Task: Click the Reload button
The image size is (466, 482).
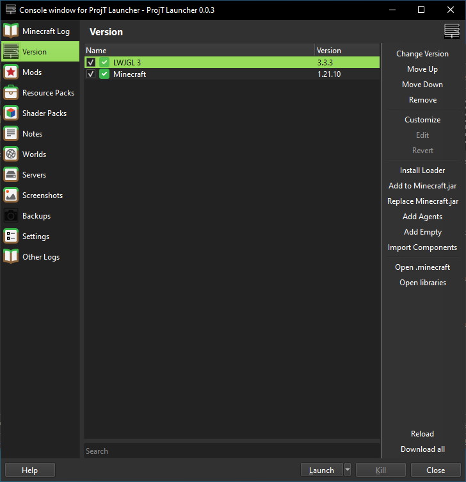Action: (x=422, y=434)
